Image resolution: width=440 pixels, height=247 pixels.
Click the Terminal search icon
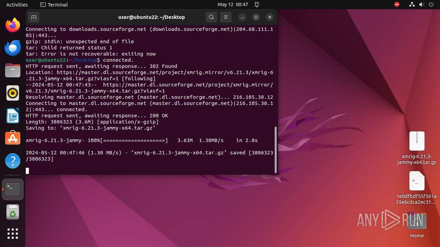point(211,17)
